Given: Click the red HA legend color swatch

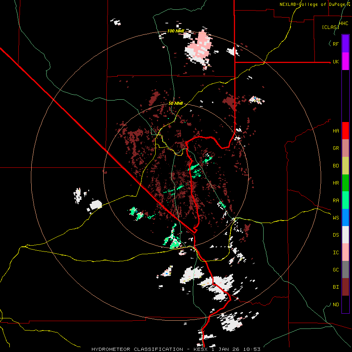Looking at the screenshot, I should pos(345,131).
